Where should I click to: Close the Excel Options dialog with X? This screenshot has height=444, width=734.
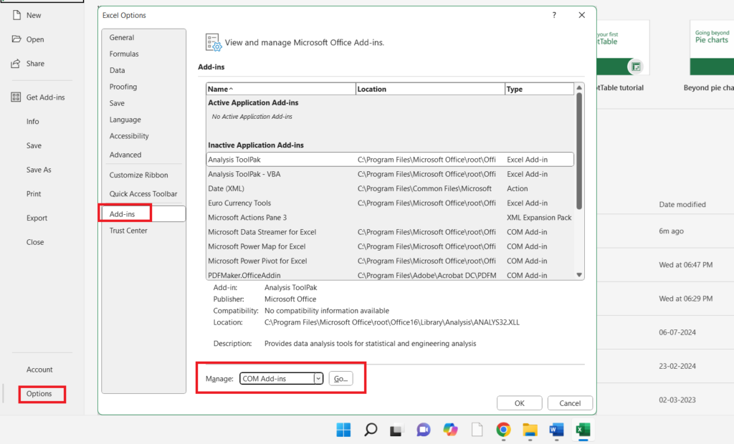[582, 15]
